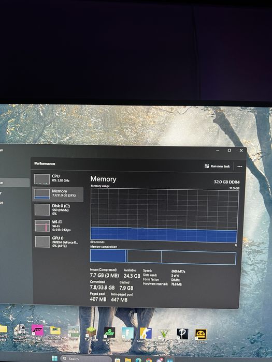Click the Available value 24.3 GB

coord(132,276)
